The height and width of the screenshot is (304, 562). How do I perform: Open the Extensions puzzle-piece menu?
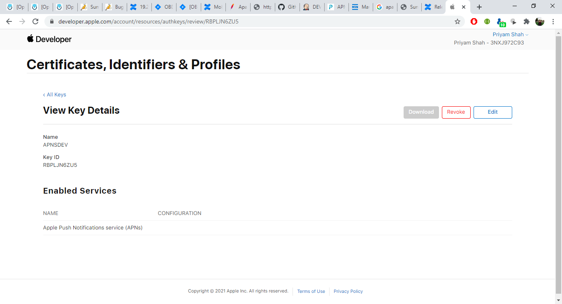[527, 21]
